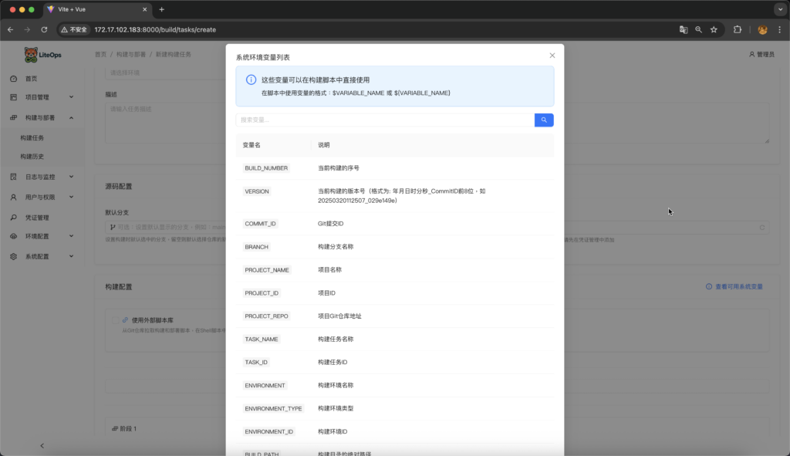
Task: Open the tab search dropdown arrow
Action: click(x=778, y=9)
